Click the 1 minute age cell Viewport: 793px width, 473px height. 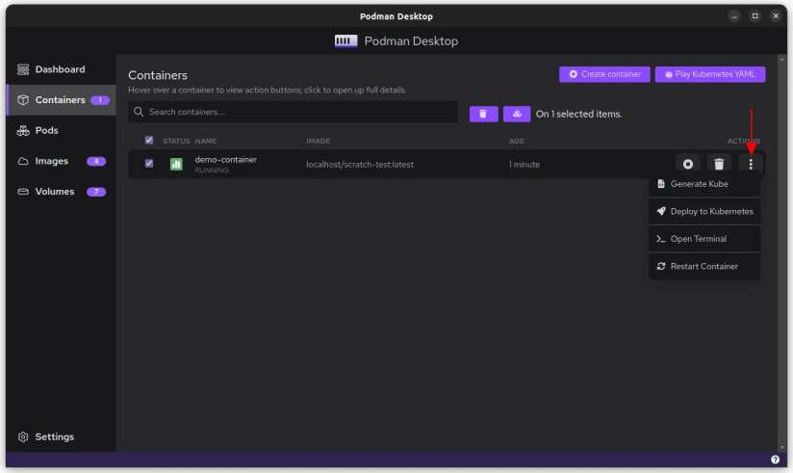click(x=524, y=165)
